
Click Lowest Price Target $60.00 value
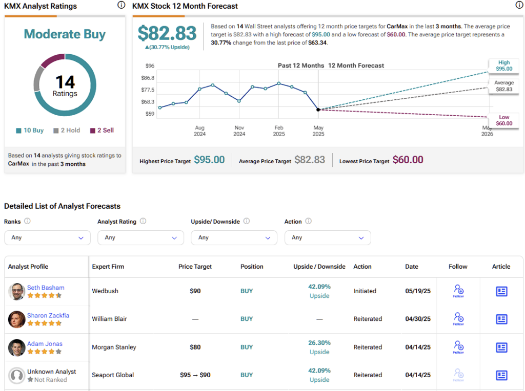pyautogui.click(x=408, y=160)
